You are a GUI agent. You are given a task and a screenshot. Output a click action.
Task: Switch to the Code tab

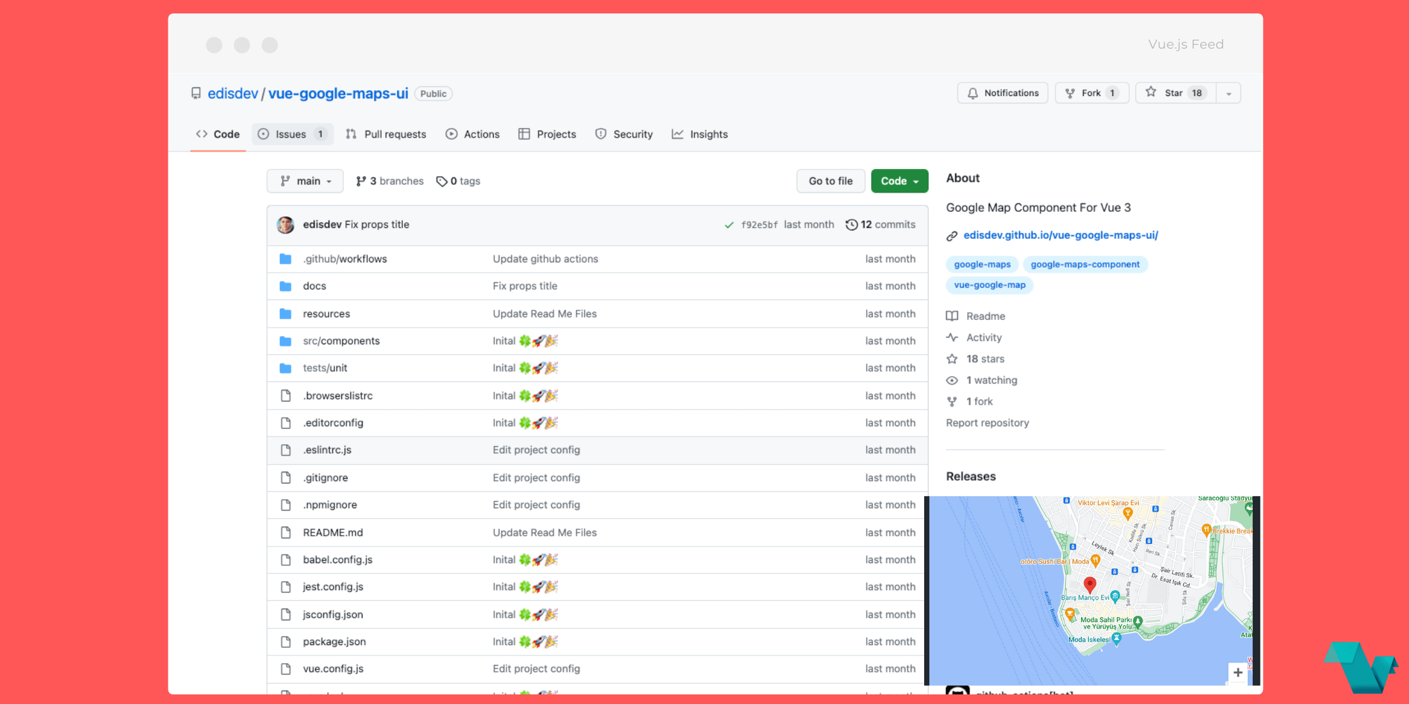[218, 134]
